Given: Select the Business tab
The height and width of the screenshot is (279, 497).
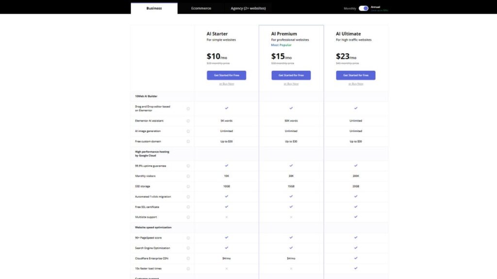Looking at the screenshot, I should point(154,8).
